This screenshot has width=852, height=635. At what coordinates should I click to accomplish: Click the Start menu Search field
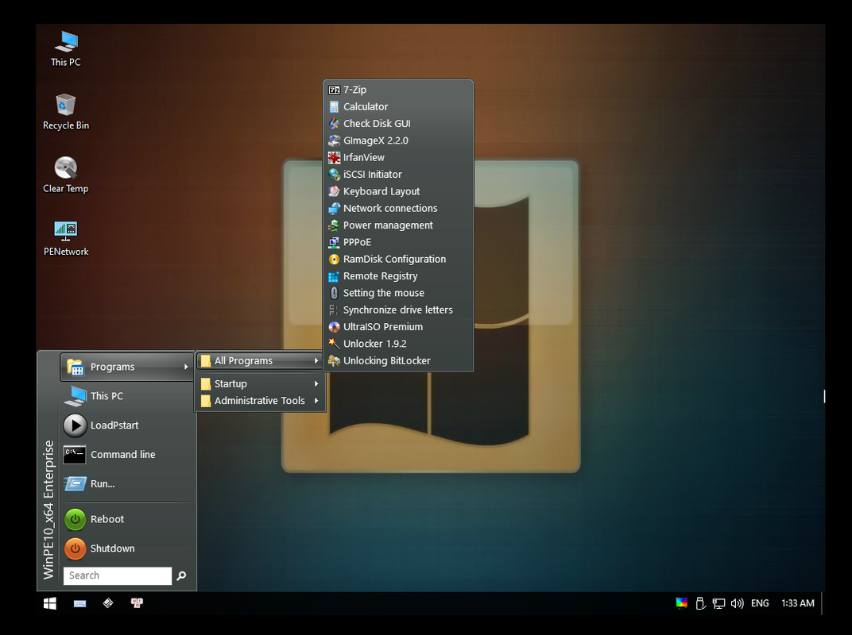coord(118,575)
